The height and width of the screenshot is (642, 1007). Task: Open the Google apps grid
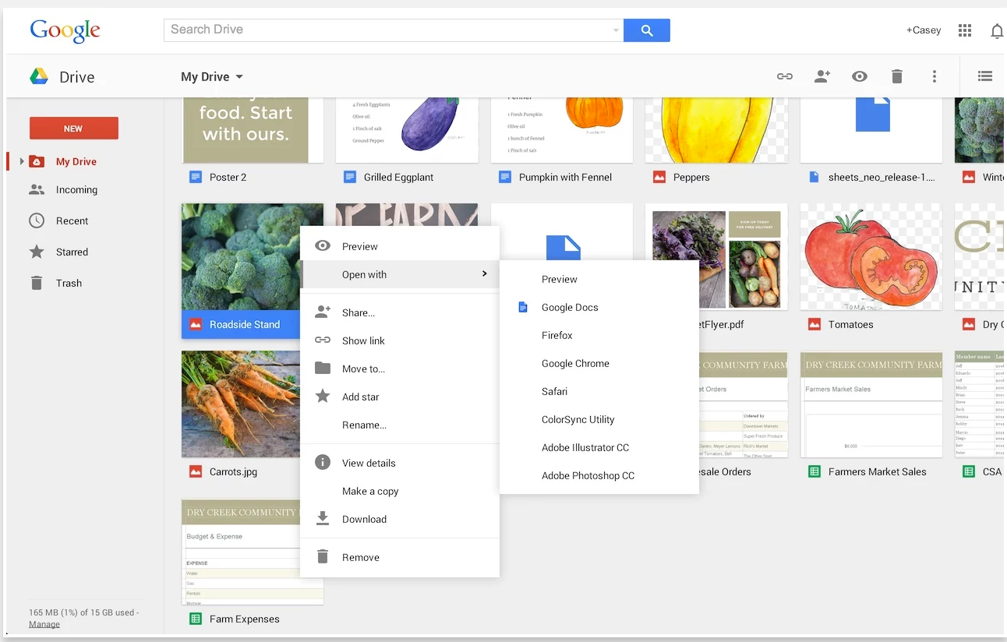(965, 30)
